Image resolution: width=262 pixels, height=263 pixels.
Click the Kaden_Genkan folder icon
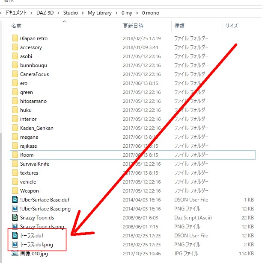[x=15, y=128]
